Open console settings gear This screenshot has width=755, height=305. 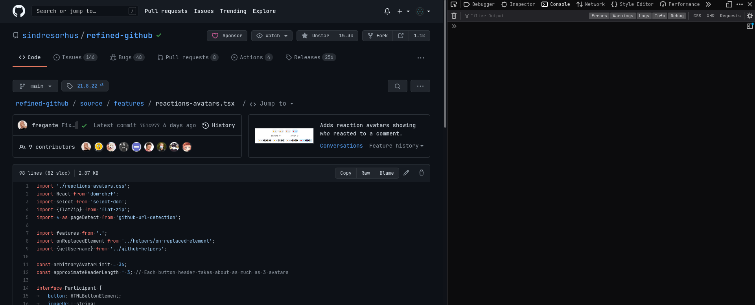[750, 16]
